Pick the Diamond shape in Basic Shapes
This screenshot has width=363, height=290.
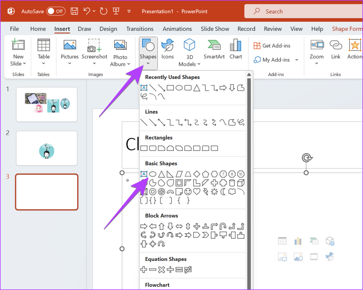point(197,174)
